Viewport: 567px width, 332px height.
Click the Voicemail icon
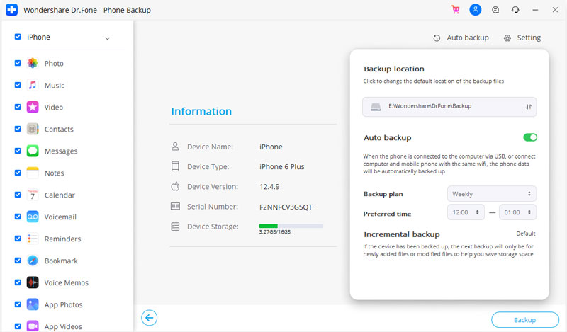pyautogui.click(x=33, y=217)
